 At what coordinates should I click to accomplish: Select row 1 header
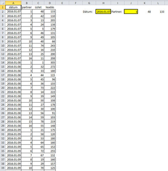2,7
